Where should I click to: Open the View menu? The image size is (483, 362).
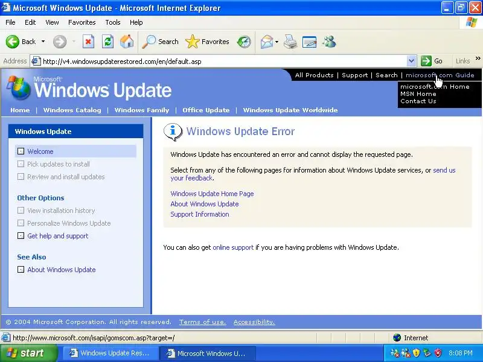click(52, 22)
